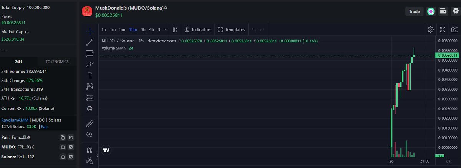461x168 pixels.
Task: Open indicator Templates menu
Action: 231,29
